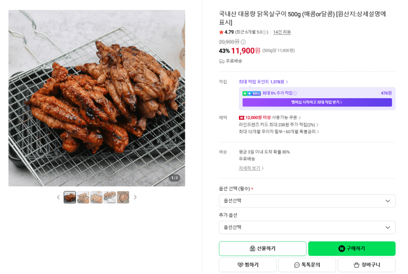Add product to wishlist with 찜하기 heart
This screenshot has width=408, height=274.
(247, 265)
